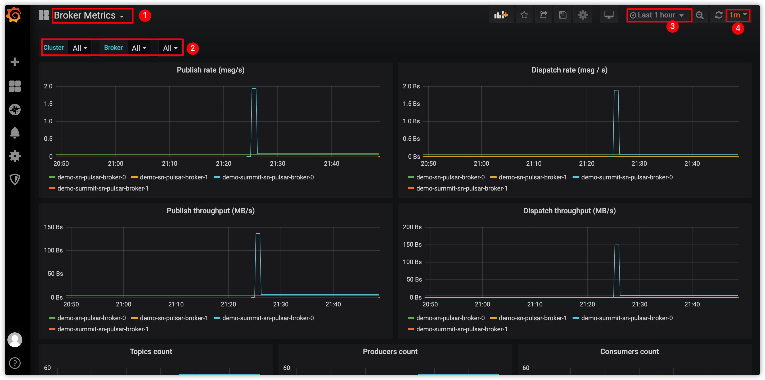Open dashboard settings via the gear icon
Image resolution: width=765 pixels, height=380 pixels.
pyautogui.click(x=582, y=15)
